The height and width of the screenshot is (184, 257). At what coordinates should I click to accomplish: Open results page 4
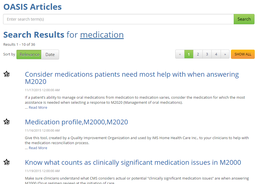click(216, 54)
